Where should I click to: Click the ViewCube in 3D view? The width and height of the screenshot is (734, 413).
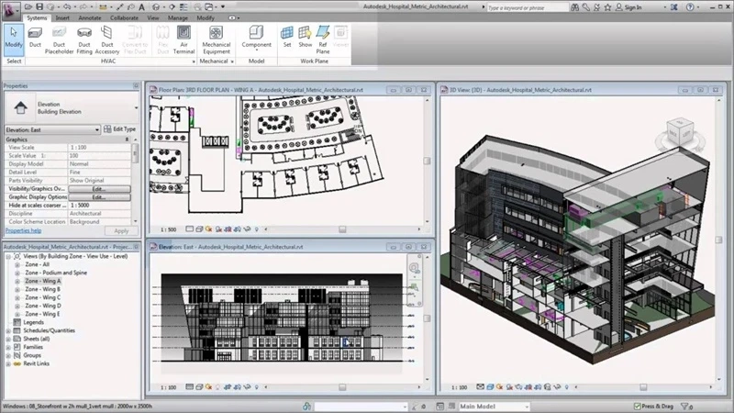[680, 133]
